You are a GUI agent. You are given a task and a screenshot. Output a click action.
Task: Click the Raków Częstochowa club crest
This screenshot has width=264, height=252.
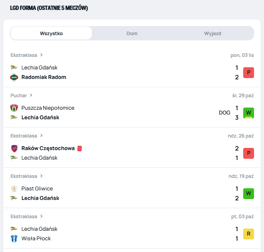point(14,148)
